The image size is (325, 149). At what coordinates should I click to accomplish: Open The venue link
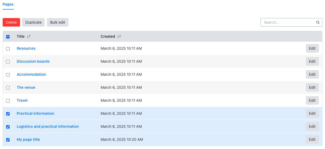click(x=26, y=87)
